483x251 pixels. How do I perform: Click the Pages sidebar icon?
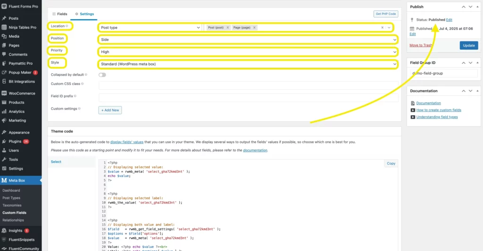point(4,46)
